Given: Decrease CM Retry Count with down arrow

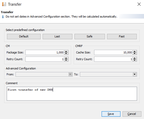Looking at the screenshot, I should [66, 60].
